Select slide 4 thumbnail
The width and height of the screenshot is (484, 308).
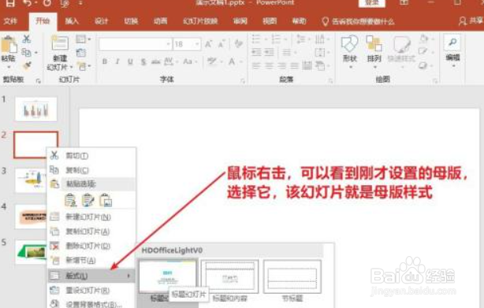pos(30,216)
